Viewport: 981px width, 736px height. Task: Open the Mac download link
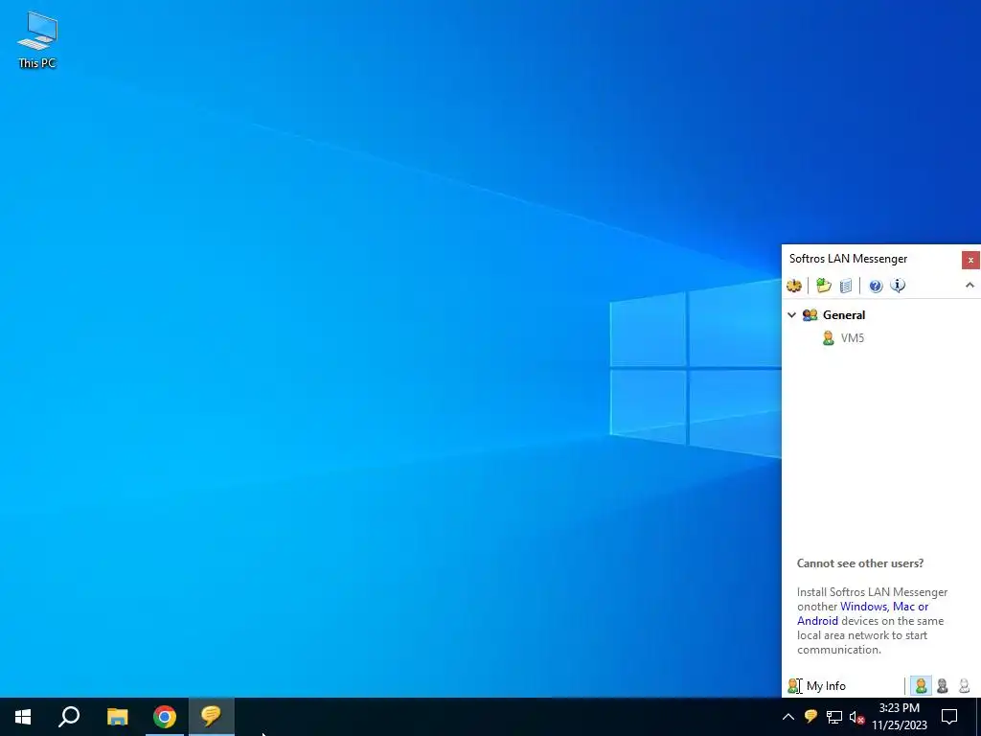(903, 607)
